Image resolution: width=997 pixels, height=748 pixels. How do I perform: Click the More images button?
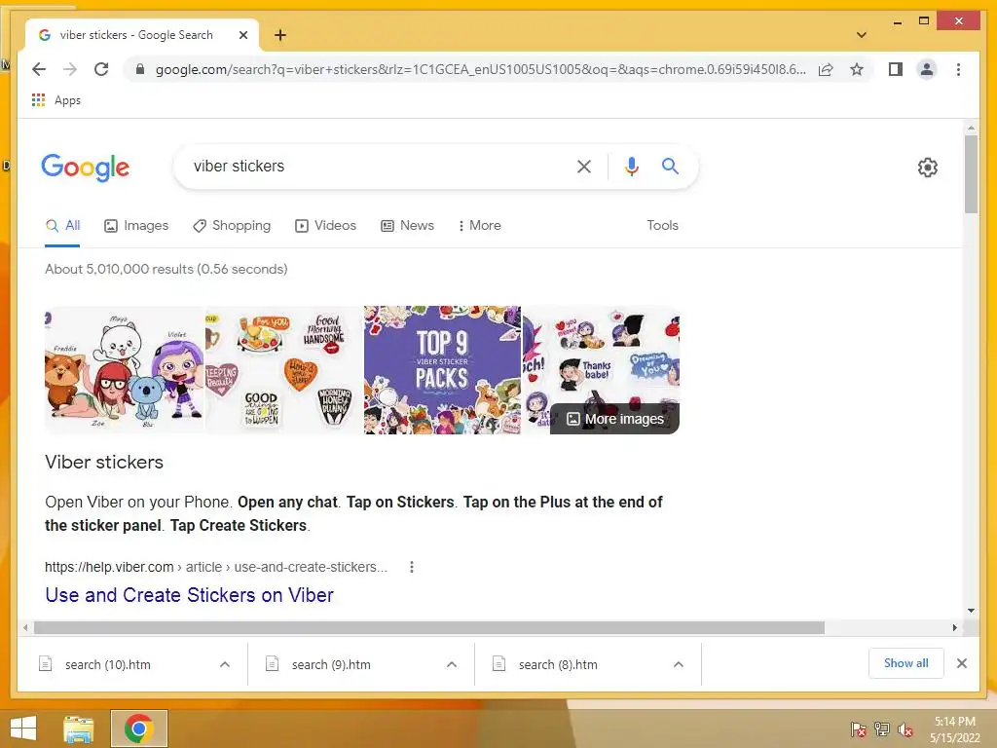(x=614, y=419)
